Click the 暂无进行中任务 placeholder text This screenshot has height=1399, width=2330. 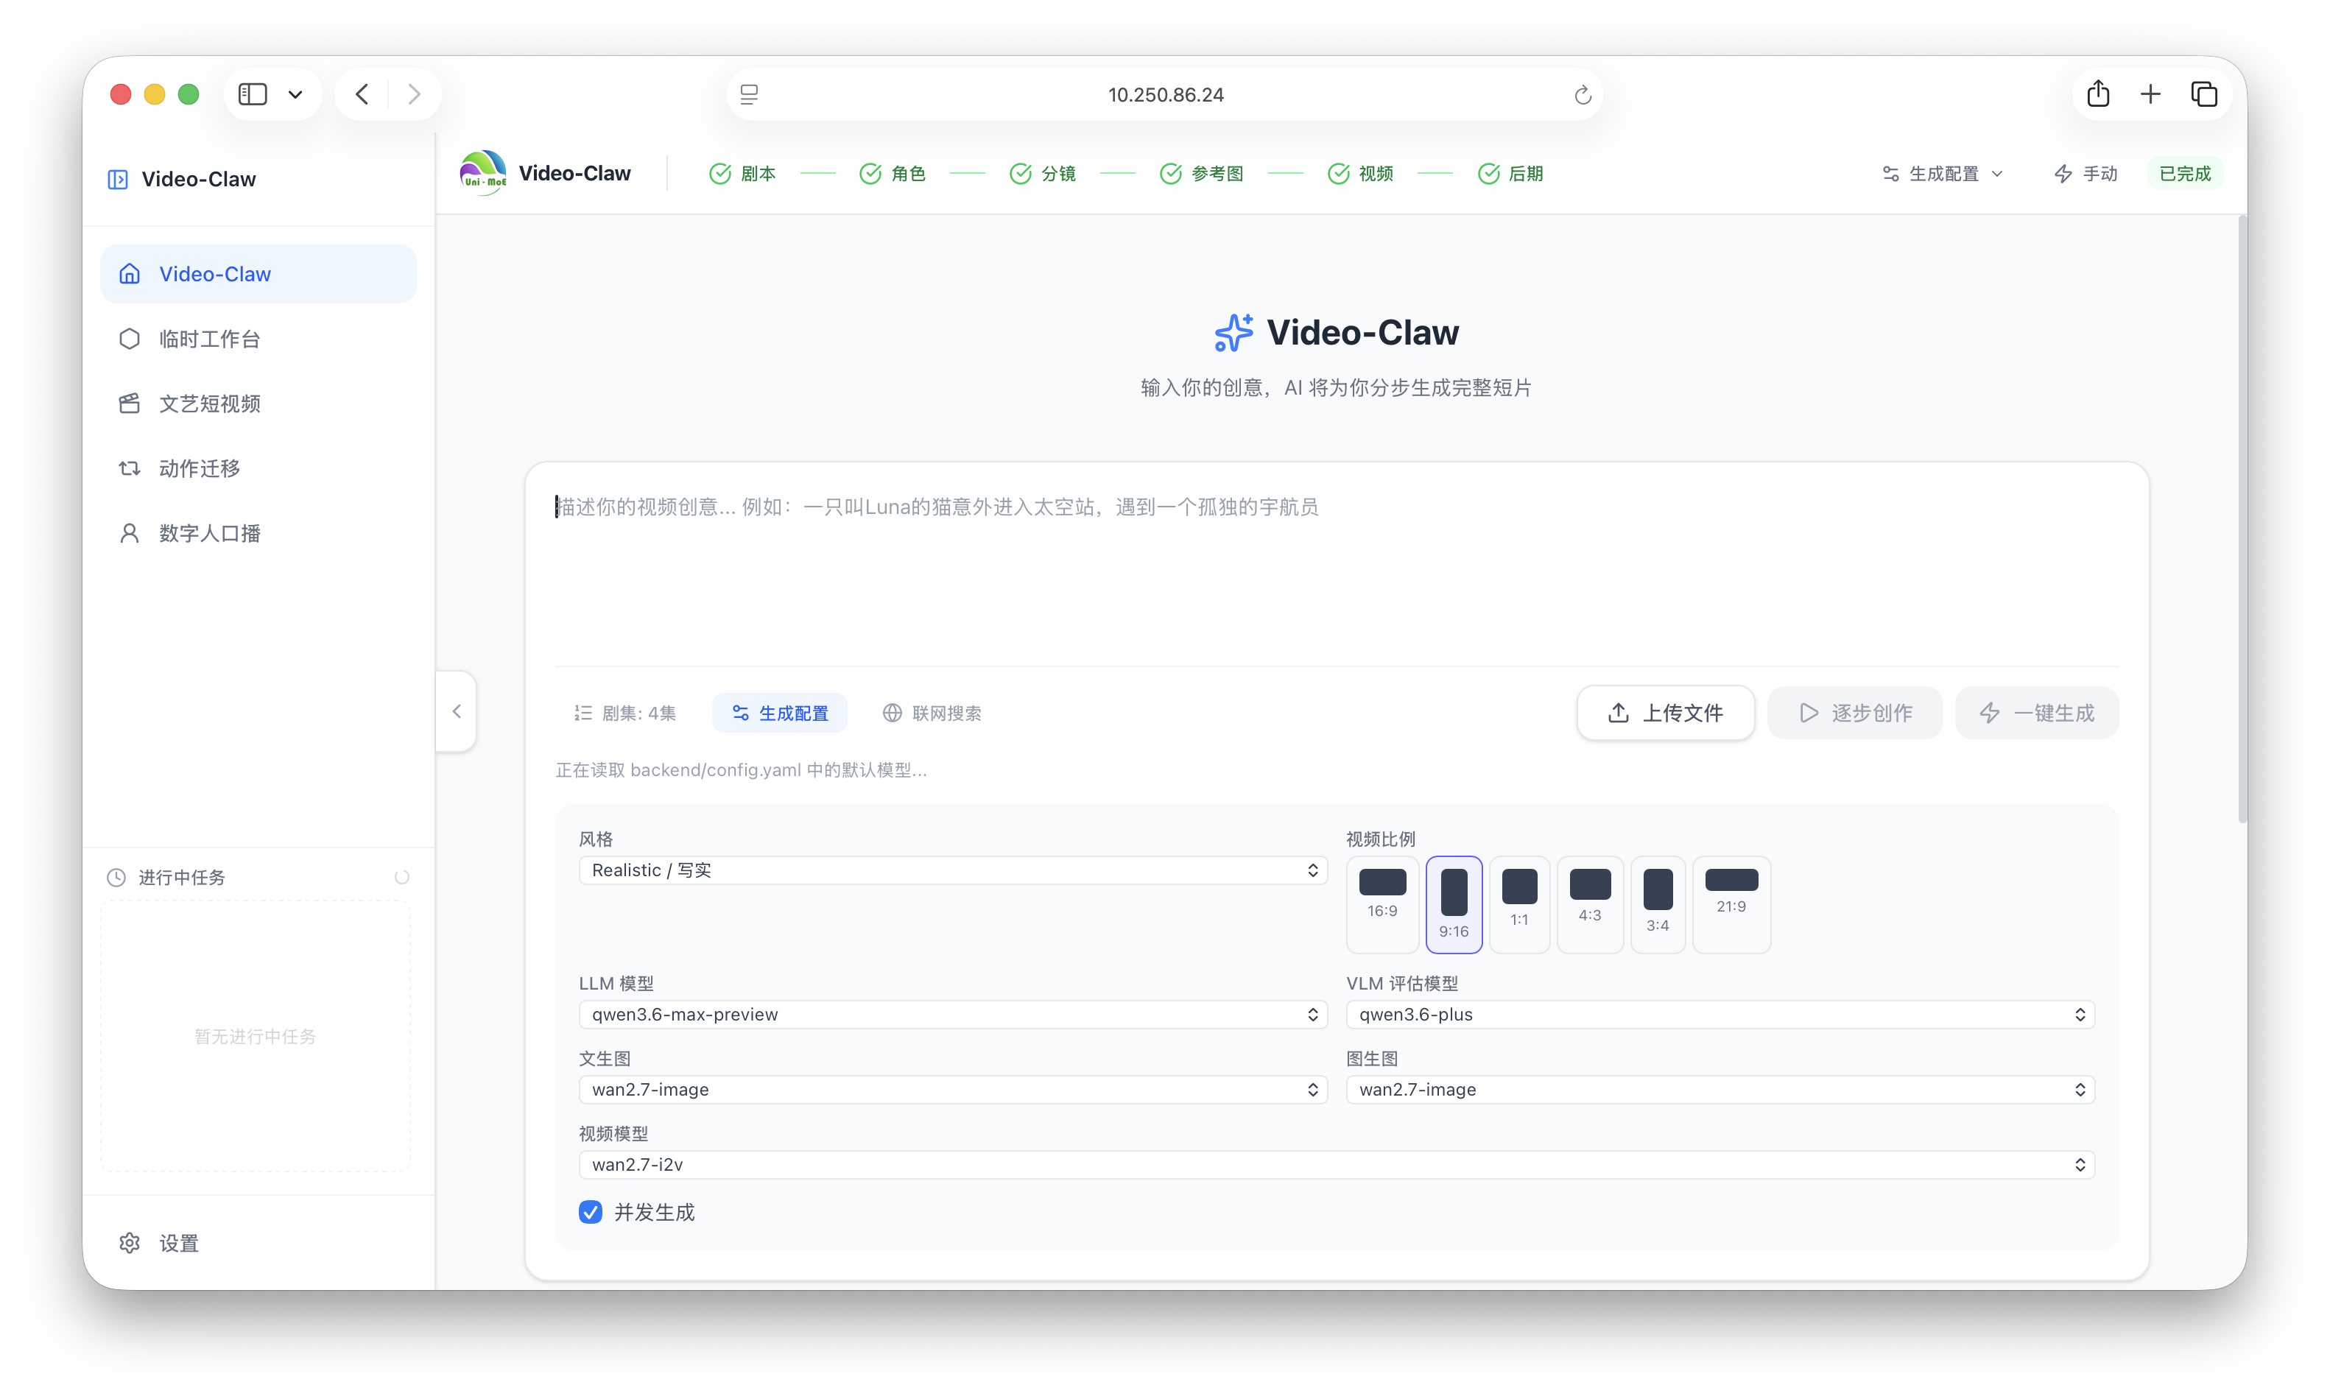[x=255, y=1036]
